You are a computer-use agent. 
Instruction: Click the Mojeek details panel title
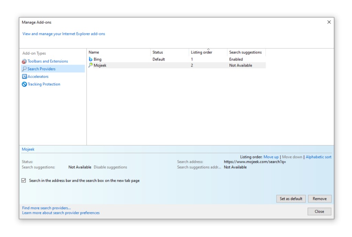[28, 149]
